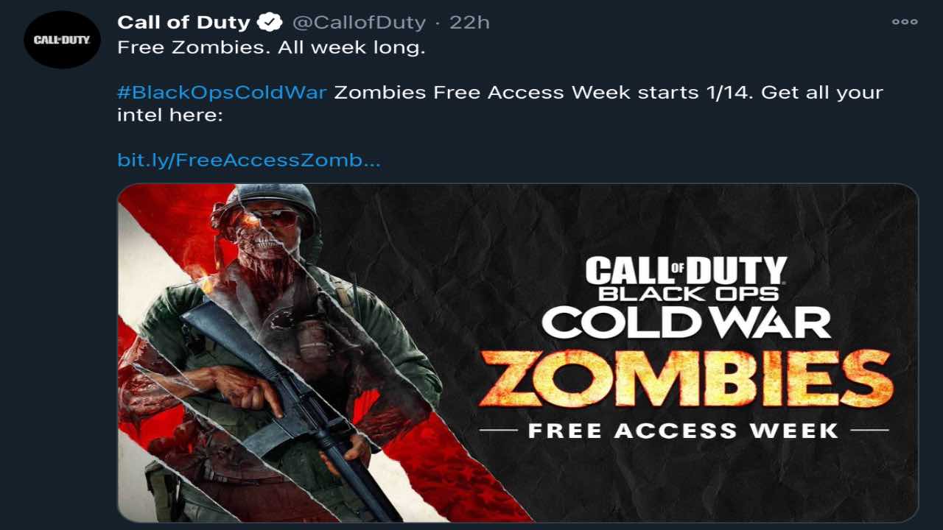Open the #BlackOpsColdWar hashtag
The width and height of the screenshot is (943, 530).
pos(222,93)
